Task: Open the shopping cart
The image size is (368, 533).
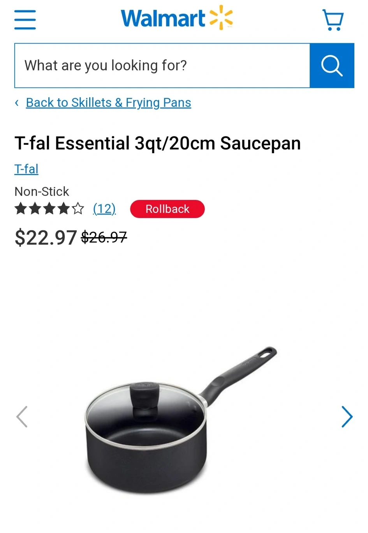Action: [x=333, y=20]
